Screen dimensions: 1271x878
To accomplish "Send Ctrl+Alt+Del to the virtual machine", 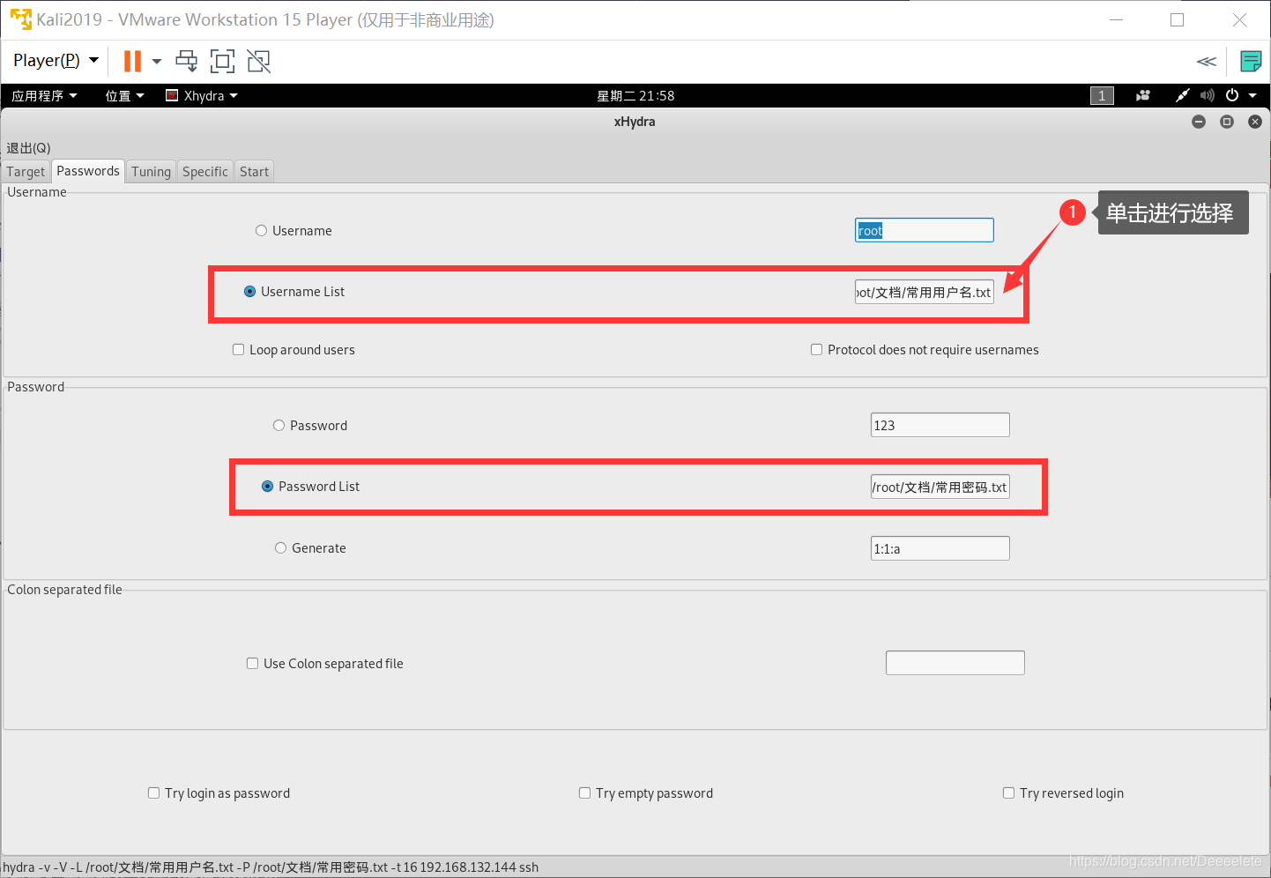I will coord(187,61).
